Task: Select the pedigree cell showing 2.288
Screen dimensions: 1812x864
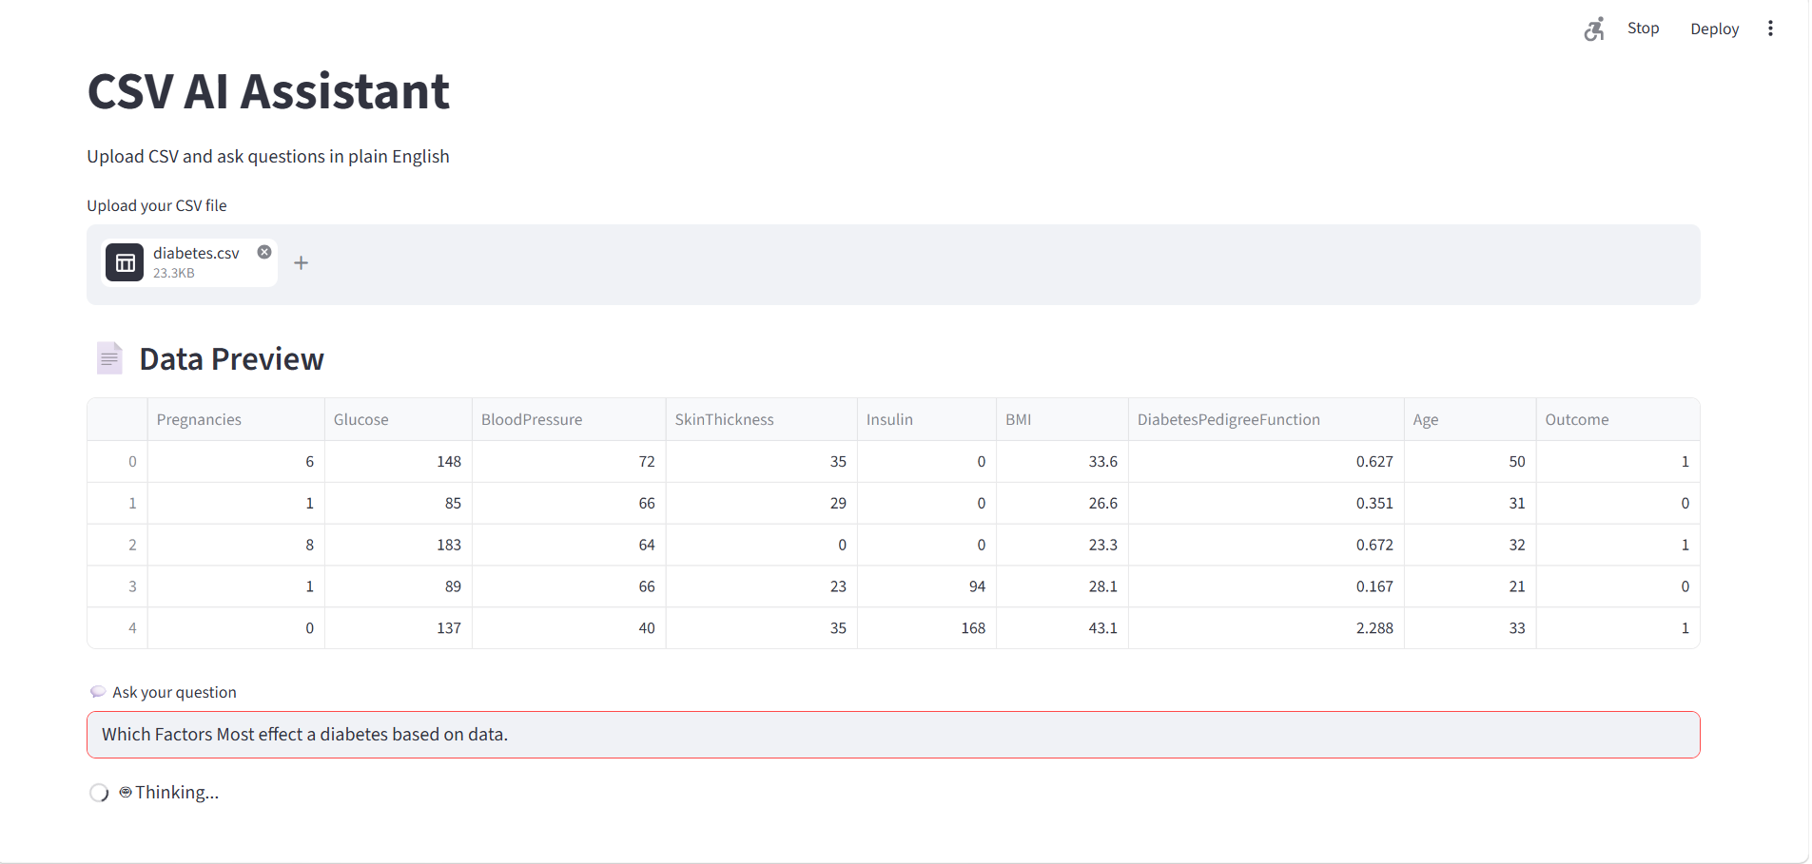Action: coord(1266,628)
